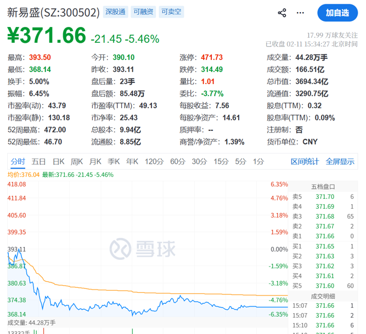
Task: Click the 加自选 button
Action: [x=337, y=13]
